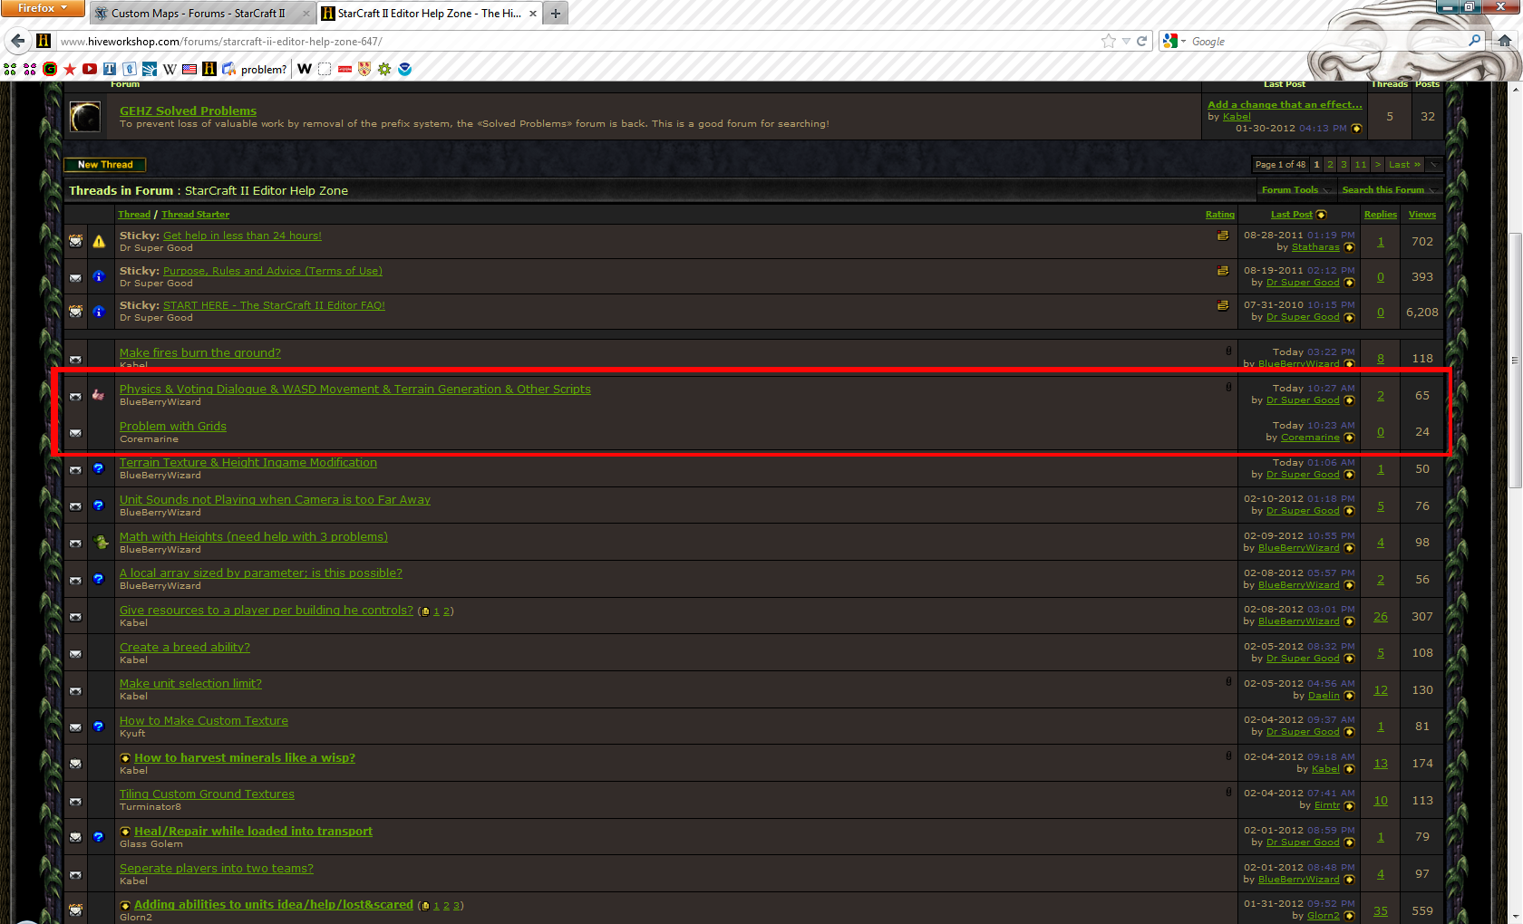
Task: Open the green gear bookmark icon
Action: [384, 69]
